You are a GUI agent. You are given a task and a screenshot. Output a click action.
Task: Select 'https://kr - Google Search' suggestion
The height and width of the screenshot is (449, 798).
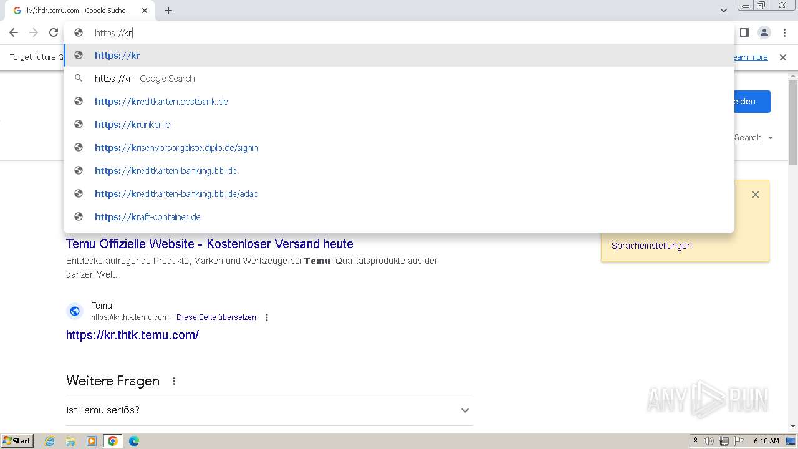(399, 79)
